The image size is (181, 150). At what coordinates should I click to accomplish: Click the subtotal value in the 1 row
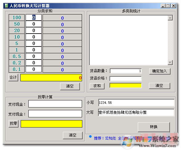coord(62,50)
